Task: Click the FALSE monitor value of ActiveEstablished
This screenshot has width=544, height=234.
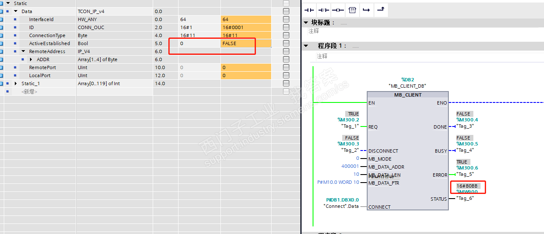Action: 246,43
